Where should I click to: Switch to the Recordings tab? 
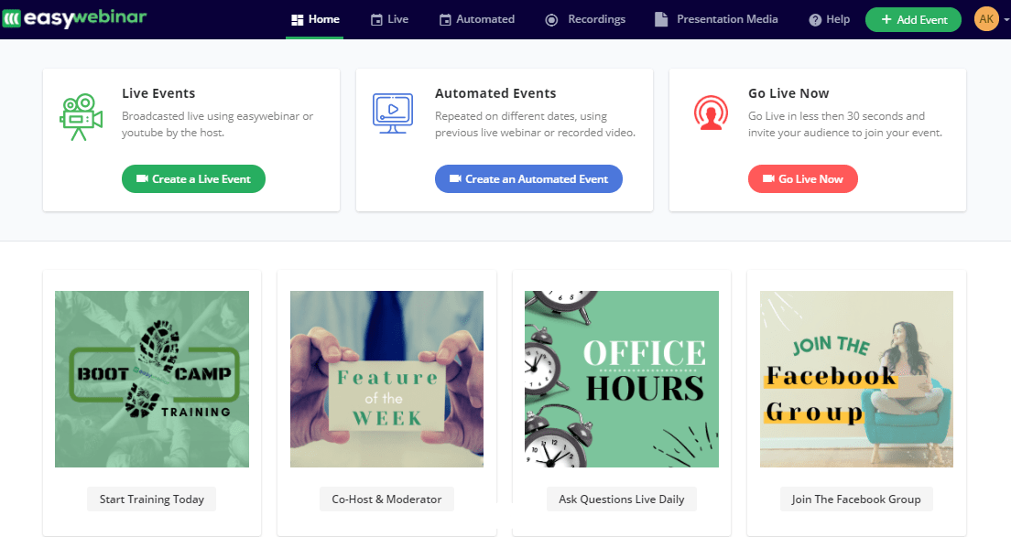point(585,19)
